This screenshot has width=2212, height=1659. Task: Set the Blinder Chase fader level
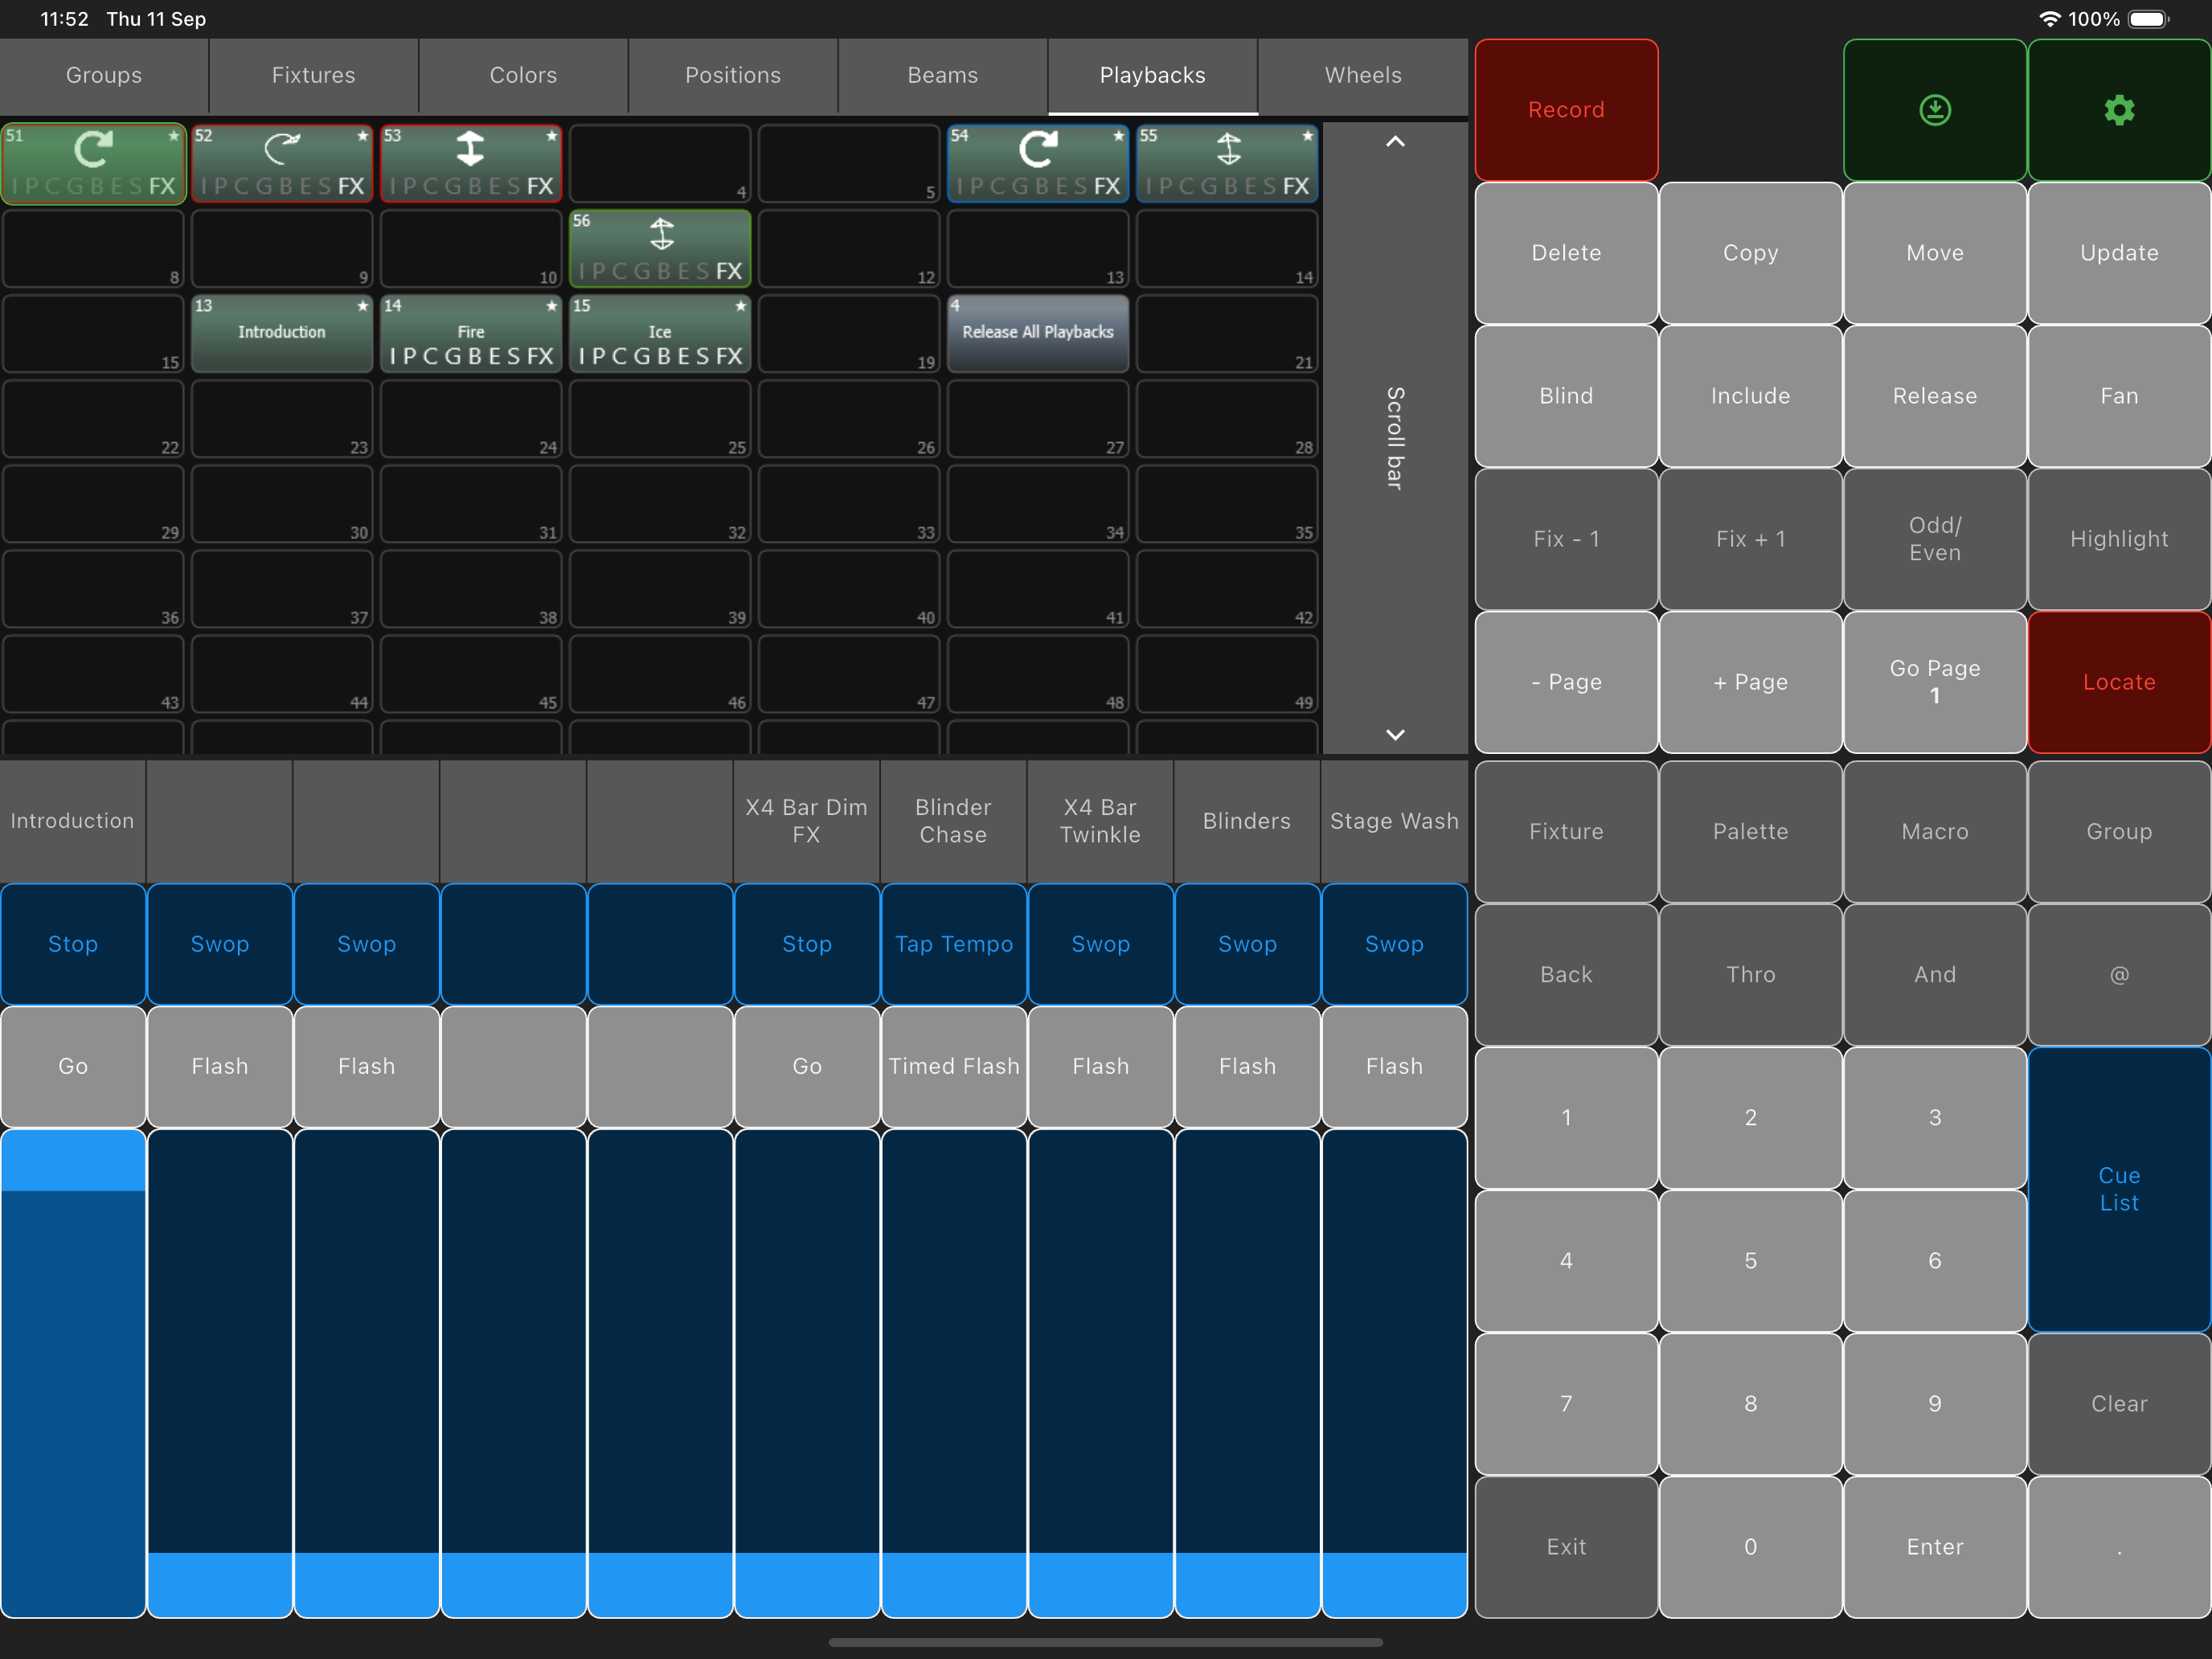click(x=954, y=1373)
